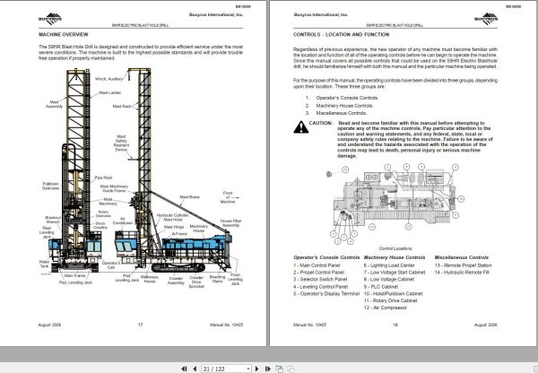Click the 'Mast Brace' diagram label
The height and width of the screenshot is (373, 538).
(189, 197)
